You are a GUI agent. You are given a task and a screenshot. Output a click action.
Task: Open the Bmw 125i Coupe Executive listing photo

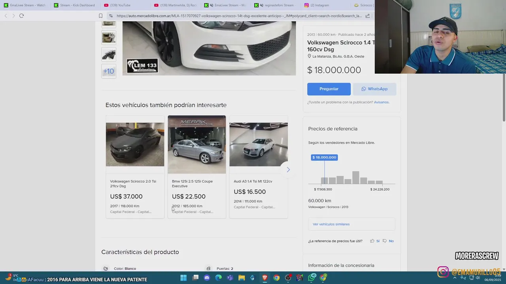click(x=197, y=144)
